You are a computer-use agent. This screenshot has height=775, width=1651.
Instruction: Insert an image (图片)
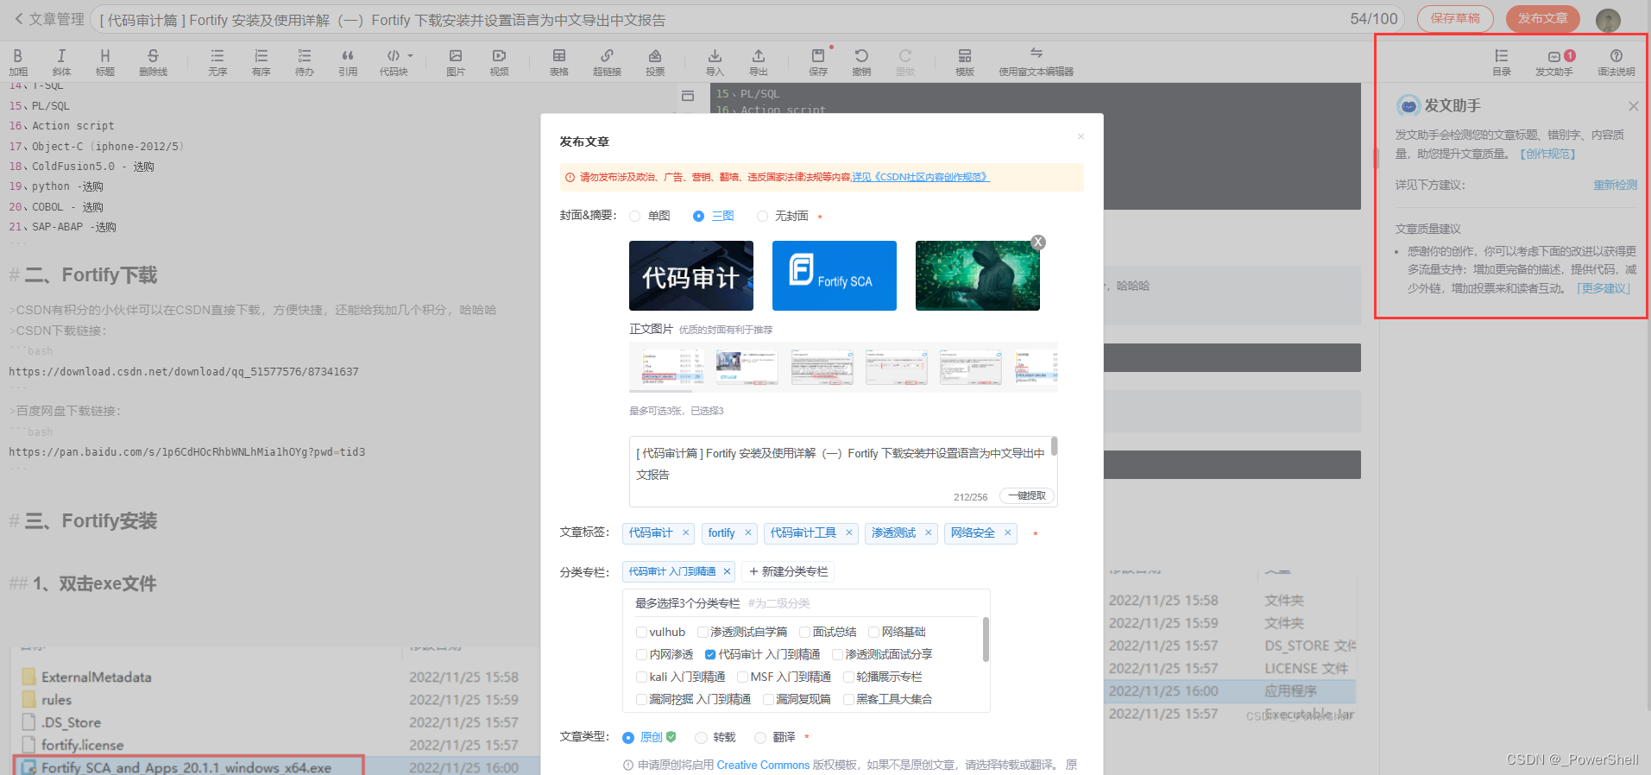456,62
